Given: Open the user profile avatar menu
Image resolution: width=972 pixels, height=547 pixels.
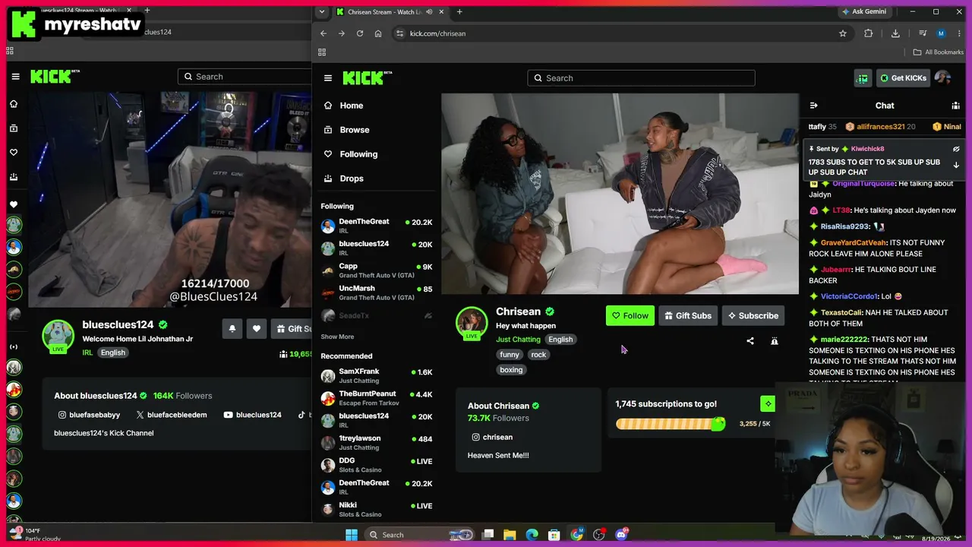Looking at the screenshot, I should (942, 78).
